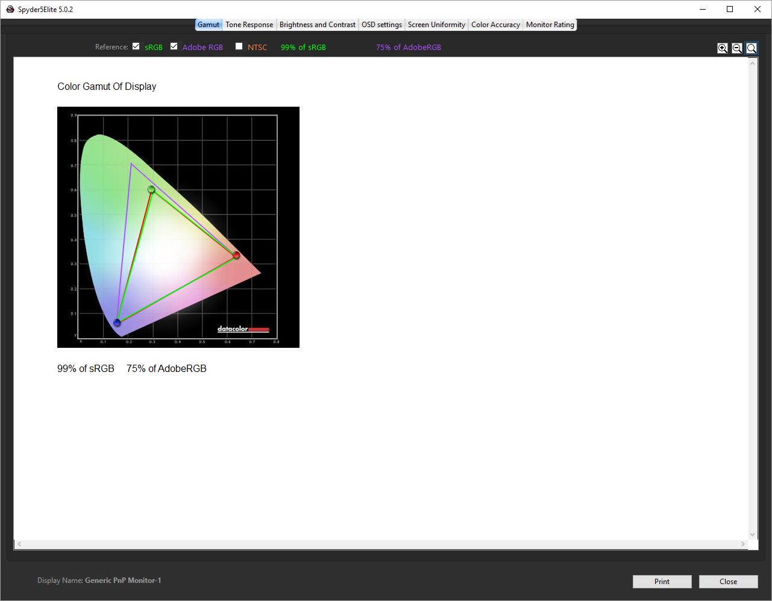The height and width of the screenshot is (601, 772).
Task: Click the Close button at bottom right
Action: [728, 582]
